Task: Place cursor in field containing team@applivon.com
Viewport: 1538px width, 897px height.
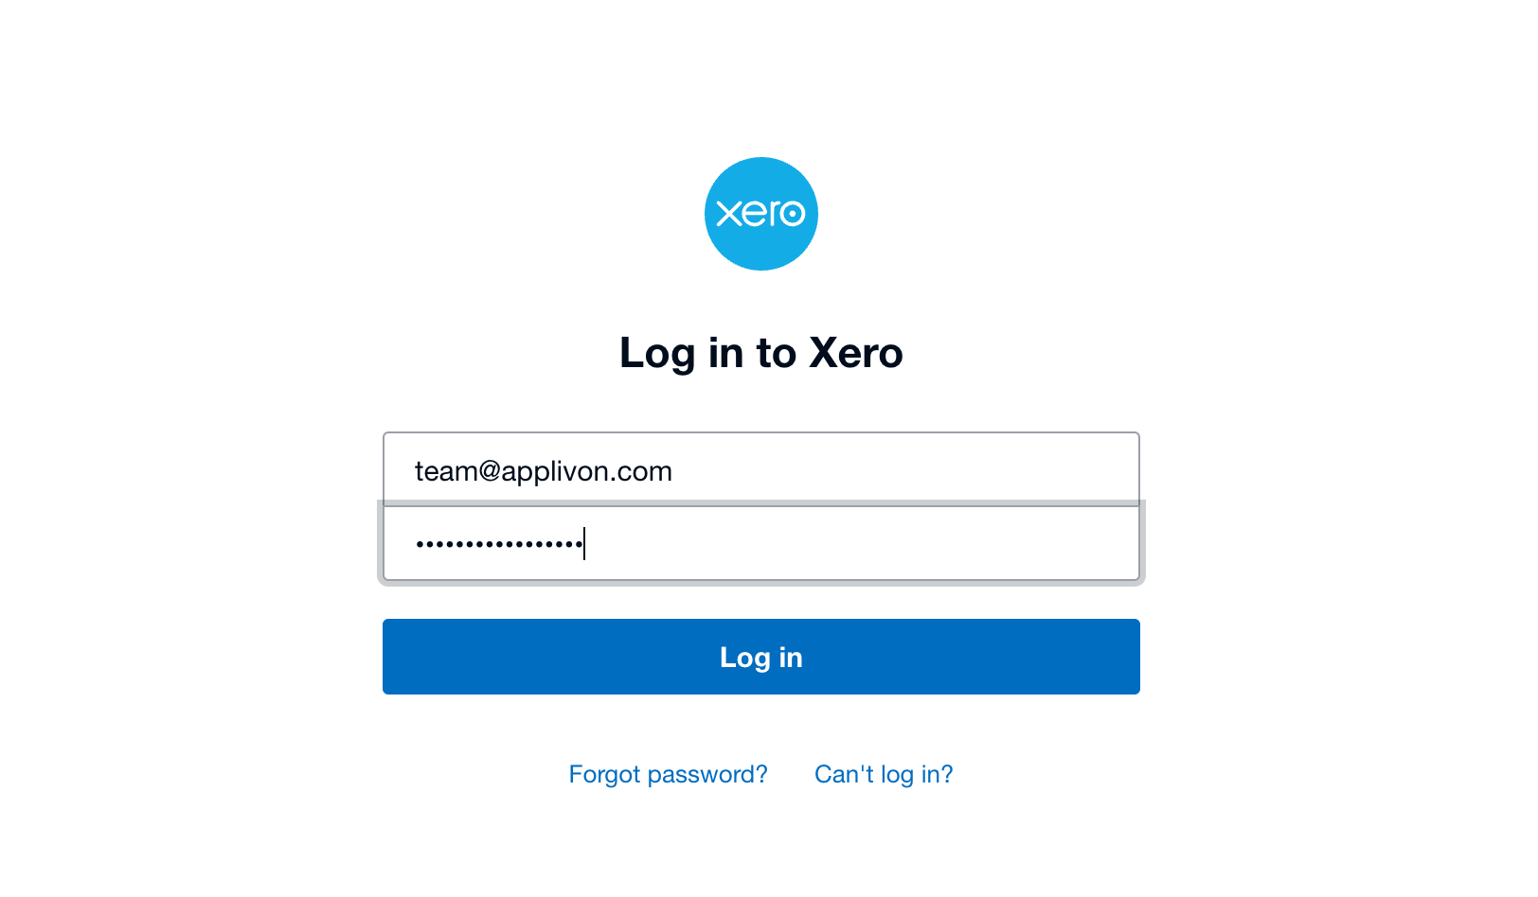Action: click(x=760, y=469)
